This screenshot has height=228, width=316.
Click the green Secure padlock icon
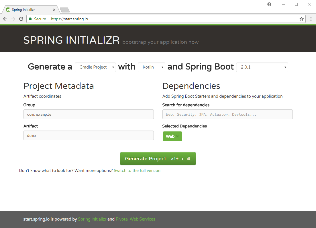(x=31, y=19)
